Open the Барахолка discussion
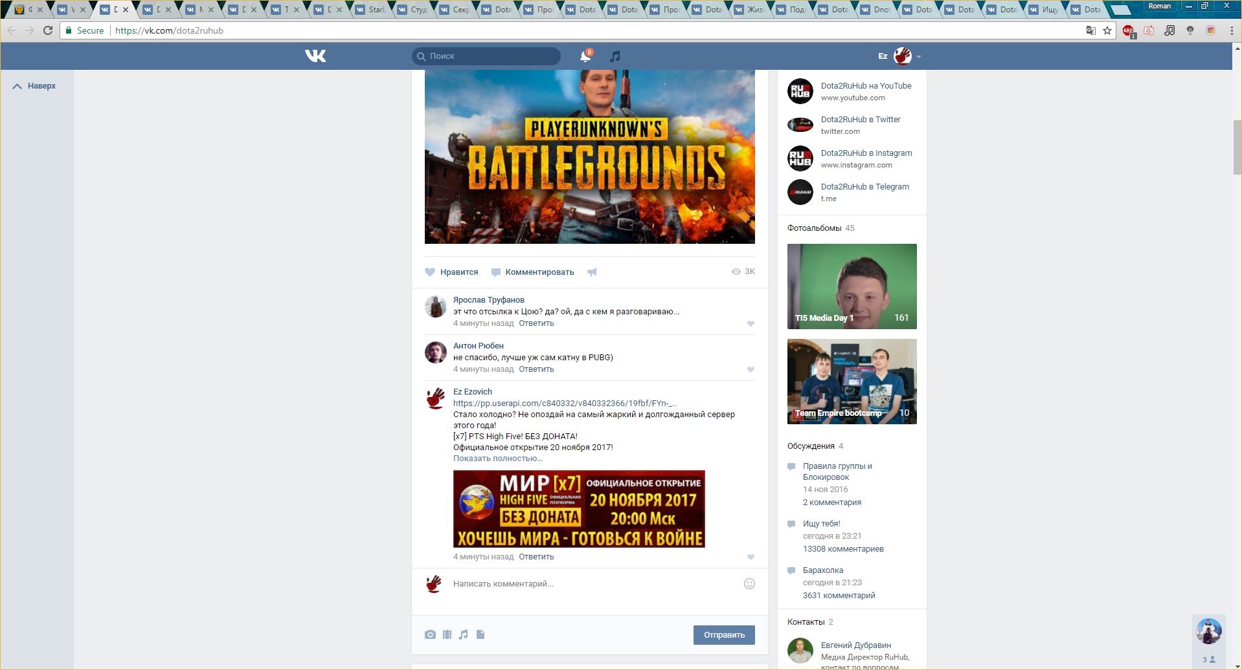 [x=823, y=570]
